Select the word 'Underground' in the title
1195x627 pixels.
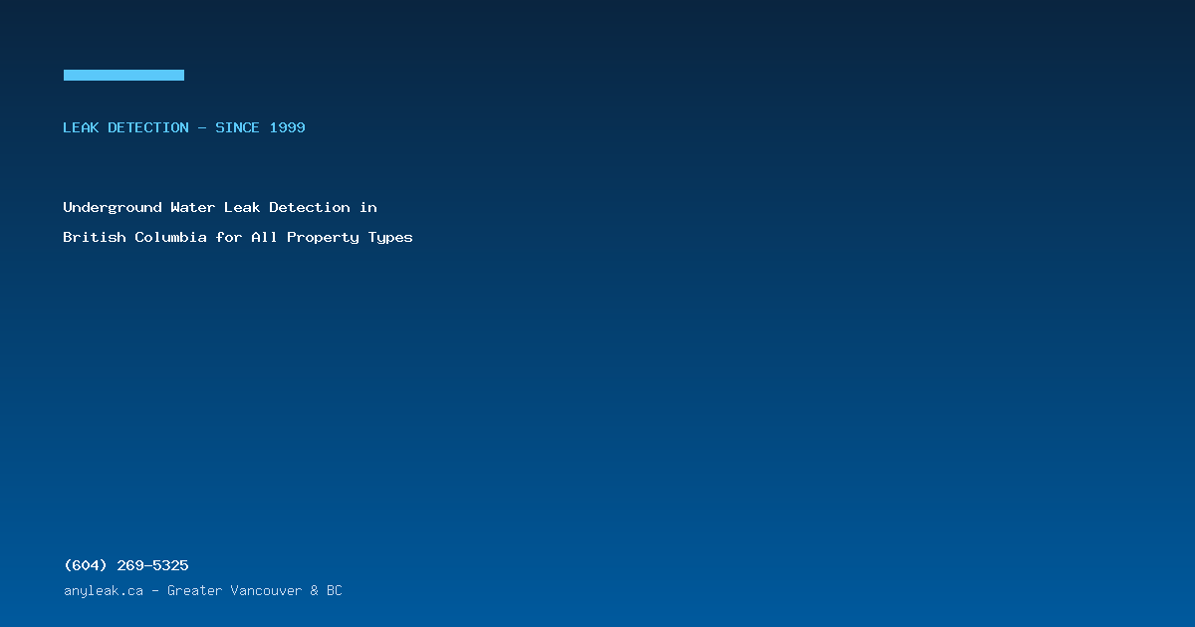click(x=113, y=208)
